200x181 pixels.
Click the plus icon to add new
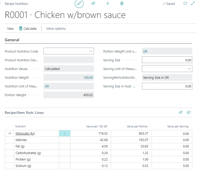[108, 4]
